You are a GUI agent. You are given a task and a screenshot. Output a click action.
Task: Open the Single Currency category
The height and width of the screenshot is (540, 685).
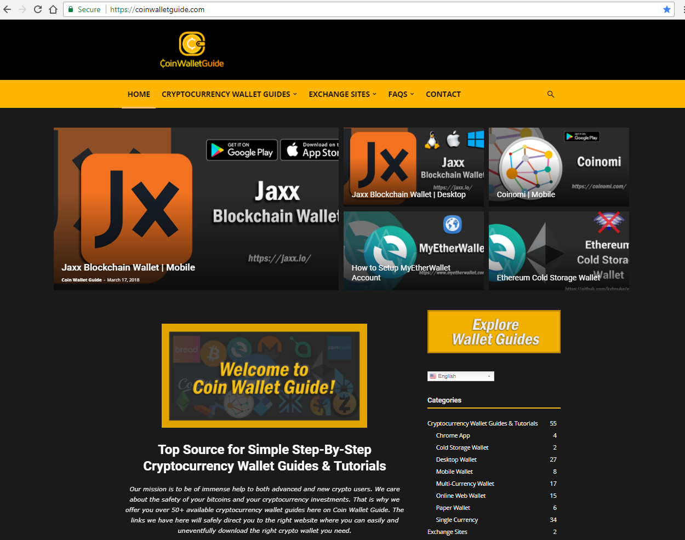coord(457,520)
